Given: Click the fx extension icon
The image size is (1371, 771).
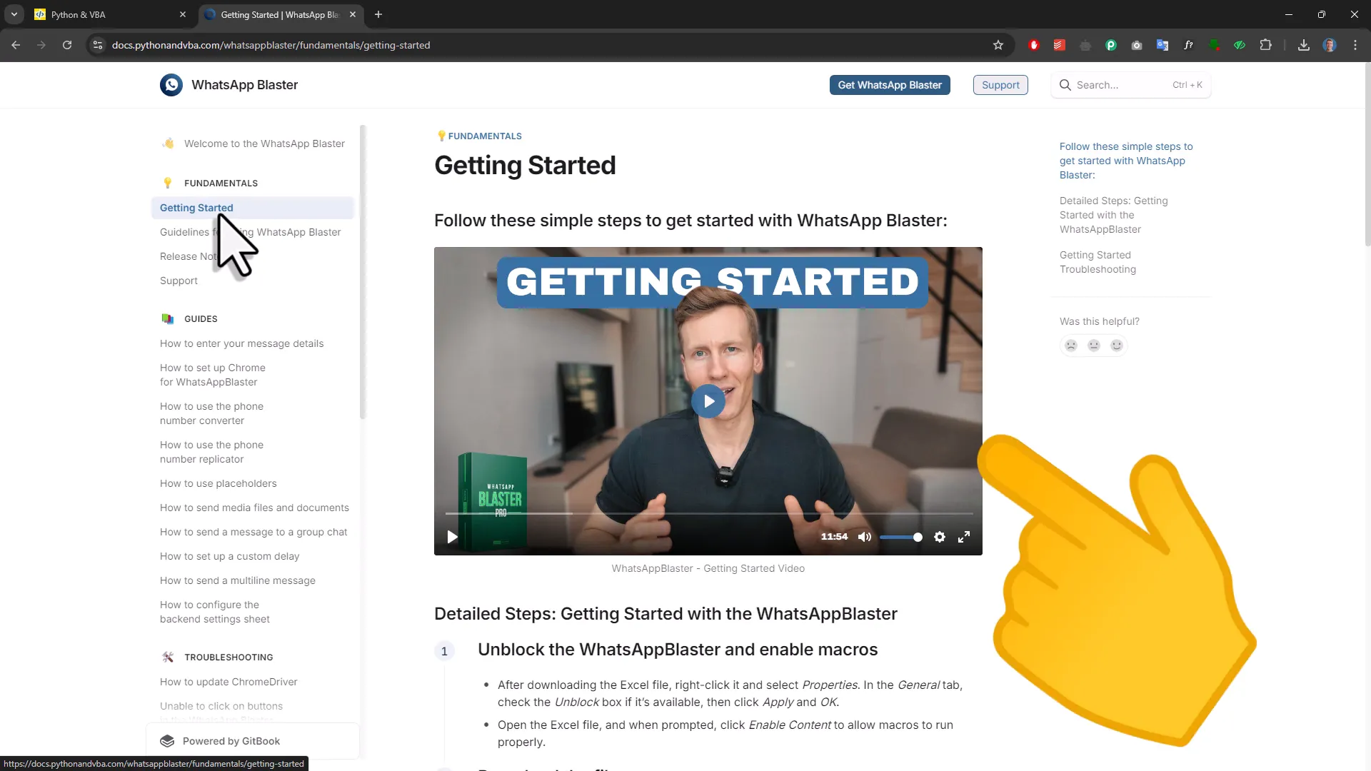Looking at the screenshot, I should (x=1188, y=45).
